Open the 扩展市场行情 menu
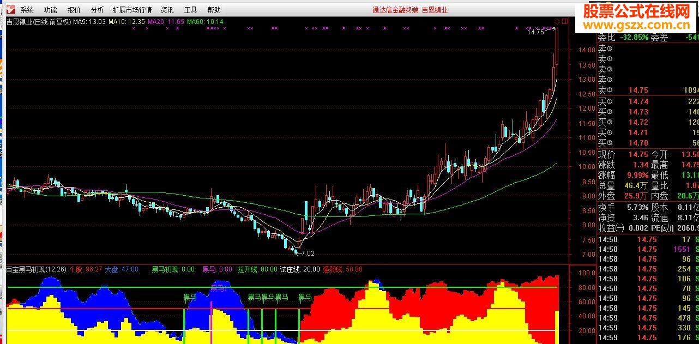Screen dimensions: 699x344 pyautogui.click(x=132, y=10)
